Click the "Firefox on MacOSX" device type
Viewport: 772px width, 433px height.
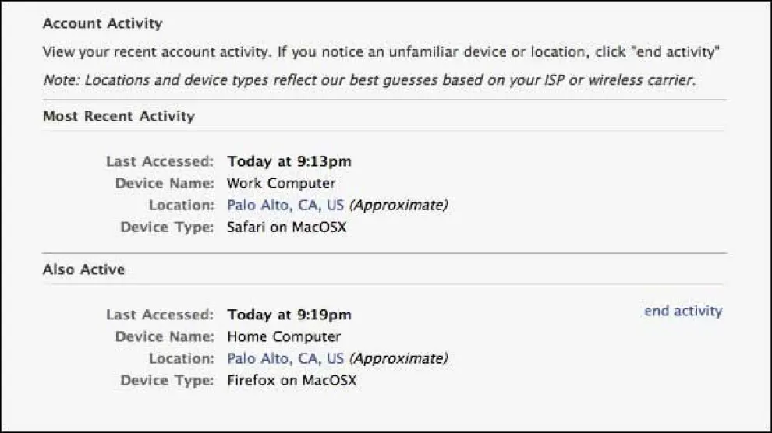[292, 381]
